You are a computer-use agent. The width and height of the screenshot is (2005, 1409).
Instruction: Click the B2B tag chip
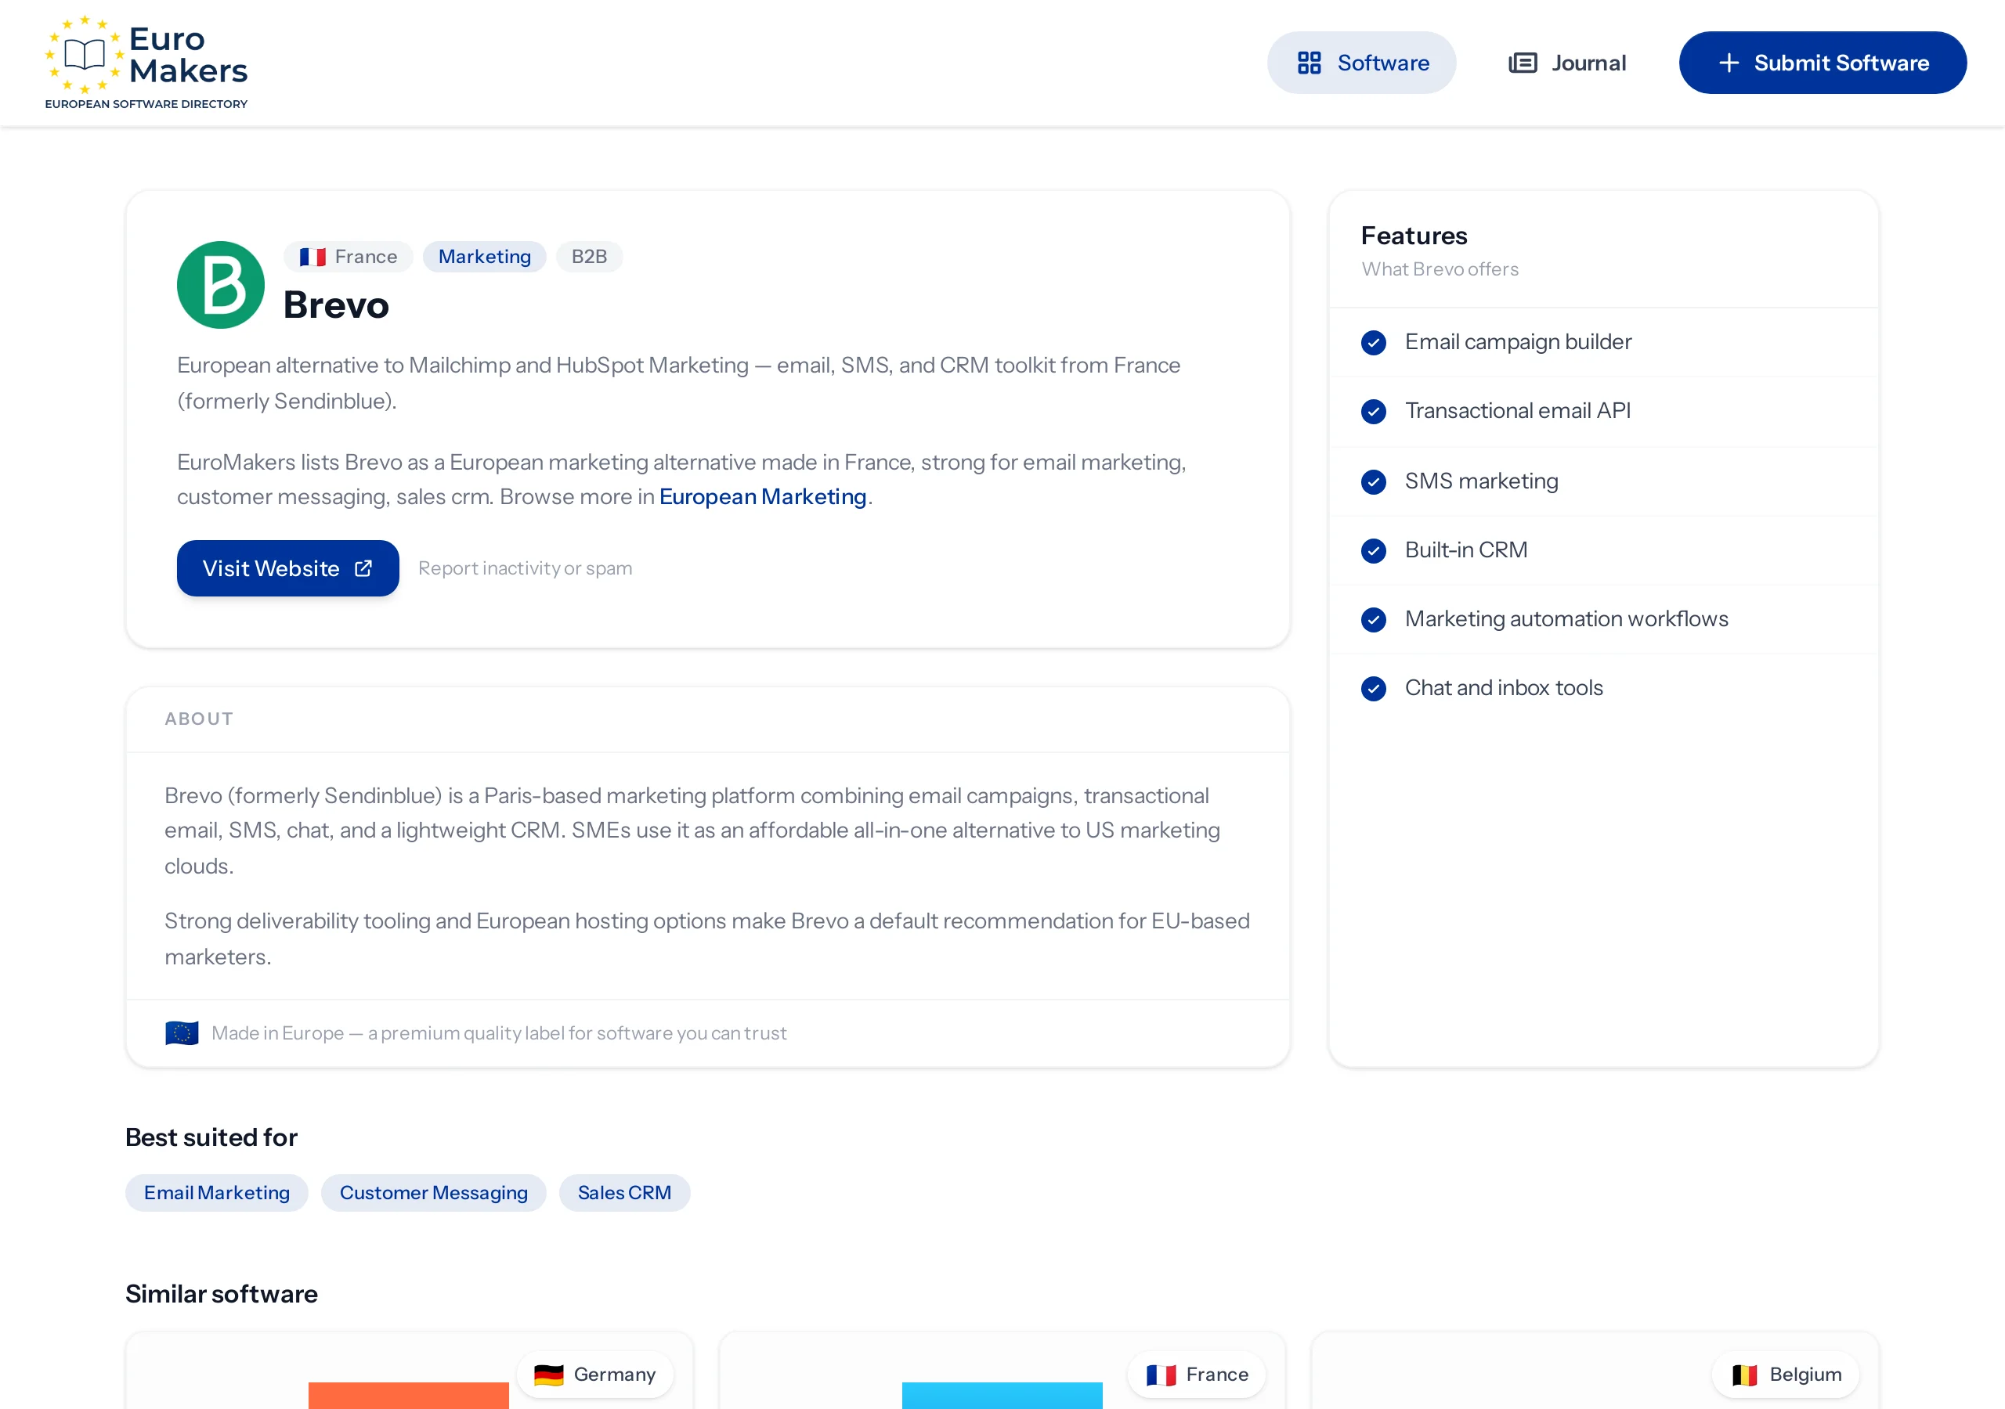click(590, 257)
